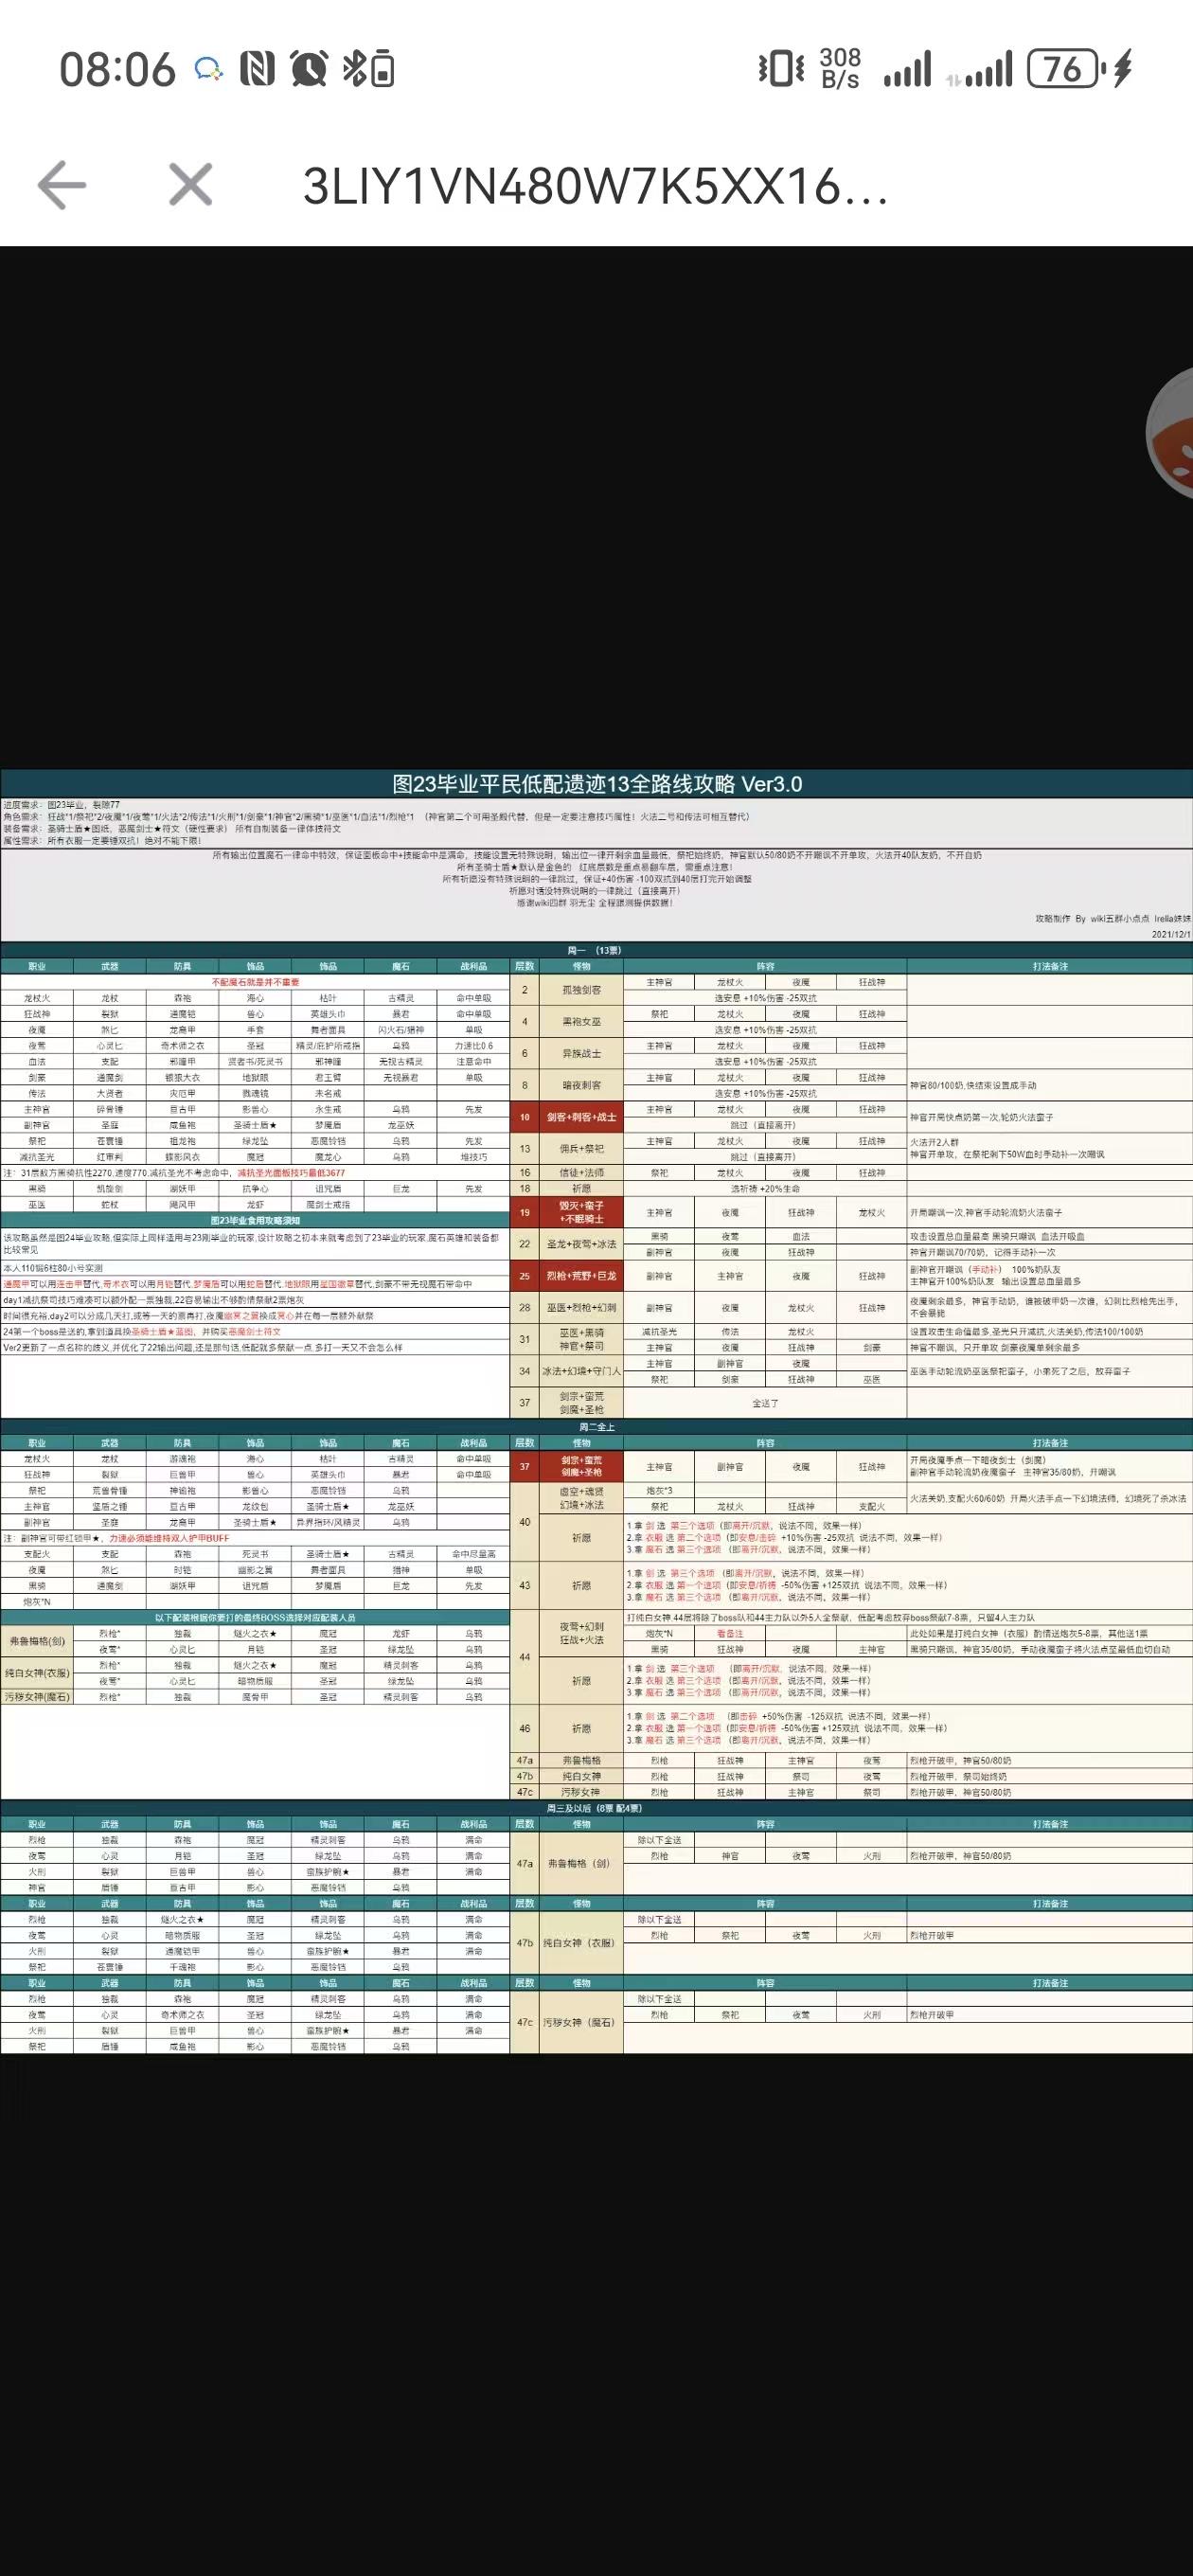Tap the 蝶影风衣 armor cell
1193x2576 pixels.
pos(182,1157)
